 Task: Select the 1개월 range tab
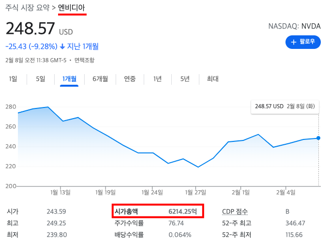click(x=69, y=79)
